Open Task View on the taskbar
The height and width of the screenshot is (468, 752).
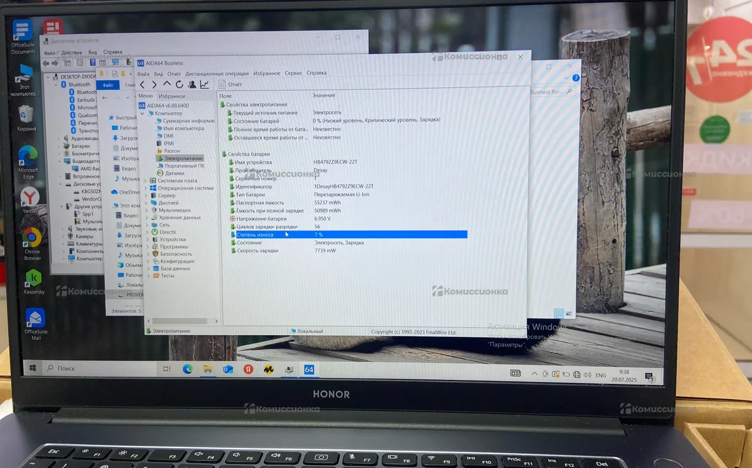point(167,369)
